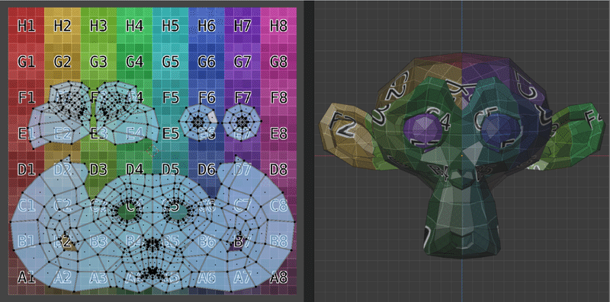Click the E5 label in the UV grid
Viewport: 610px width, 302px height.
[170, 134]
